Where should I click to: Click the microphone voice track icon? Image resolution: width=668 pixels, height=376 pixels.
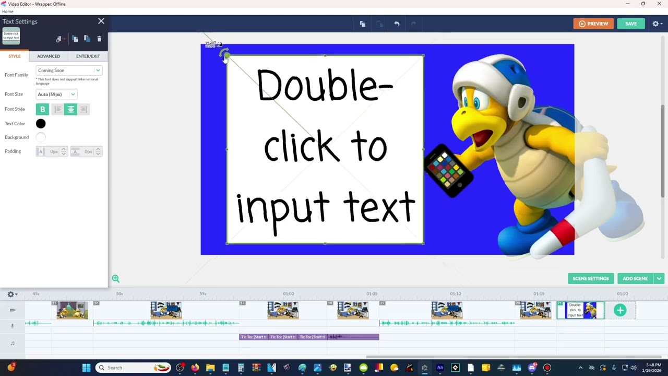[x=13, y=326]
